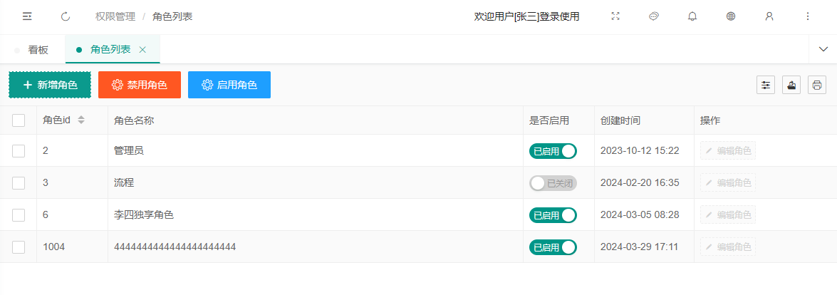Viewport: 837px width, 295px height.
Task: Sort the table by 角色id
Action: click(81, 120)
